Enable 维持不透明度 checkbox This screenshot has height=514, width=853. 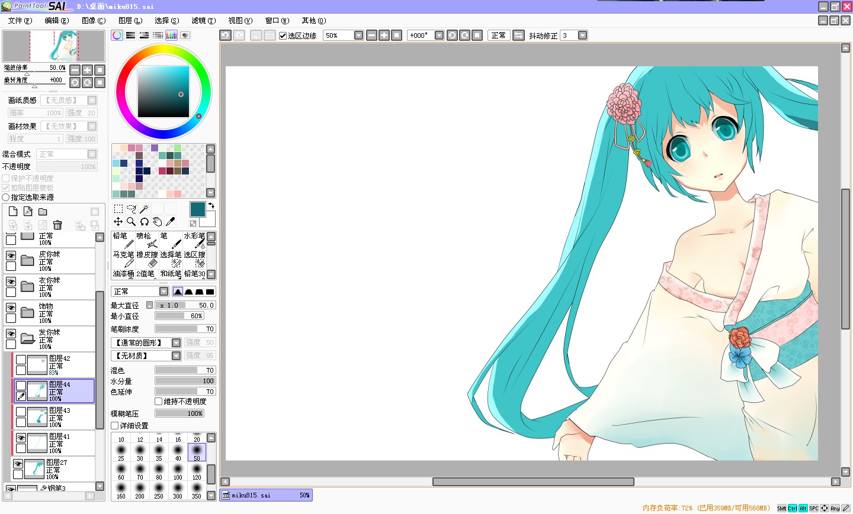[158, 401]
